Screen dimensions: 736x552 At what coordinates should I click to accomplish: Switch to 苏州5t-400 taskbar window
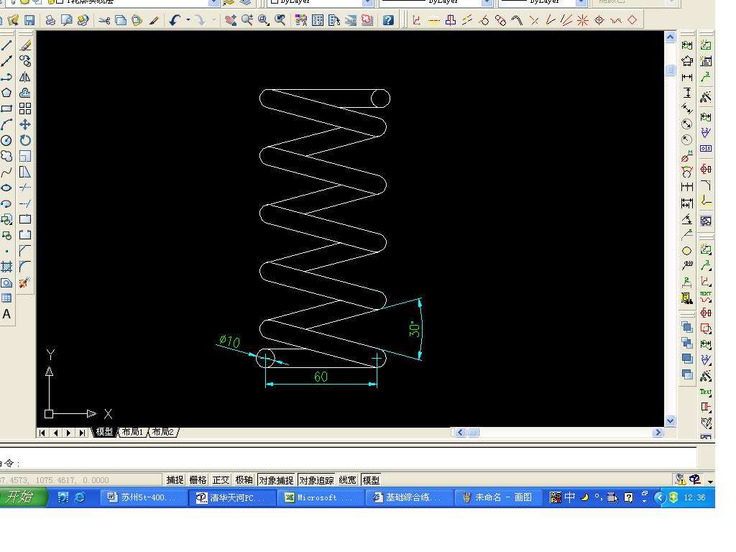(x=143, y=497)
